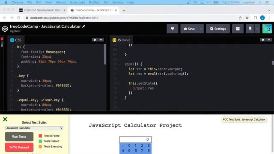Collapse the equal() function fold arrow
The image size is (274, 154).
pyautogui.click(x=119, y=64)
